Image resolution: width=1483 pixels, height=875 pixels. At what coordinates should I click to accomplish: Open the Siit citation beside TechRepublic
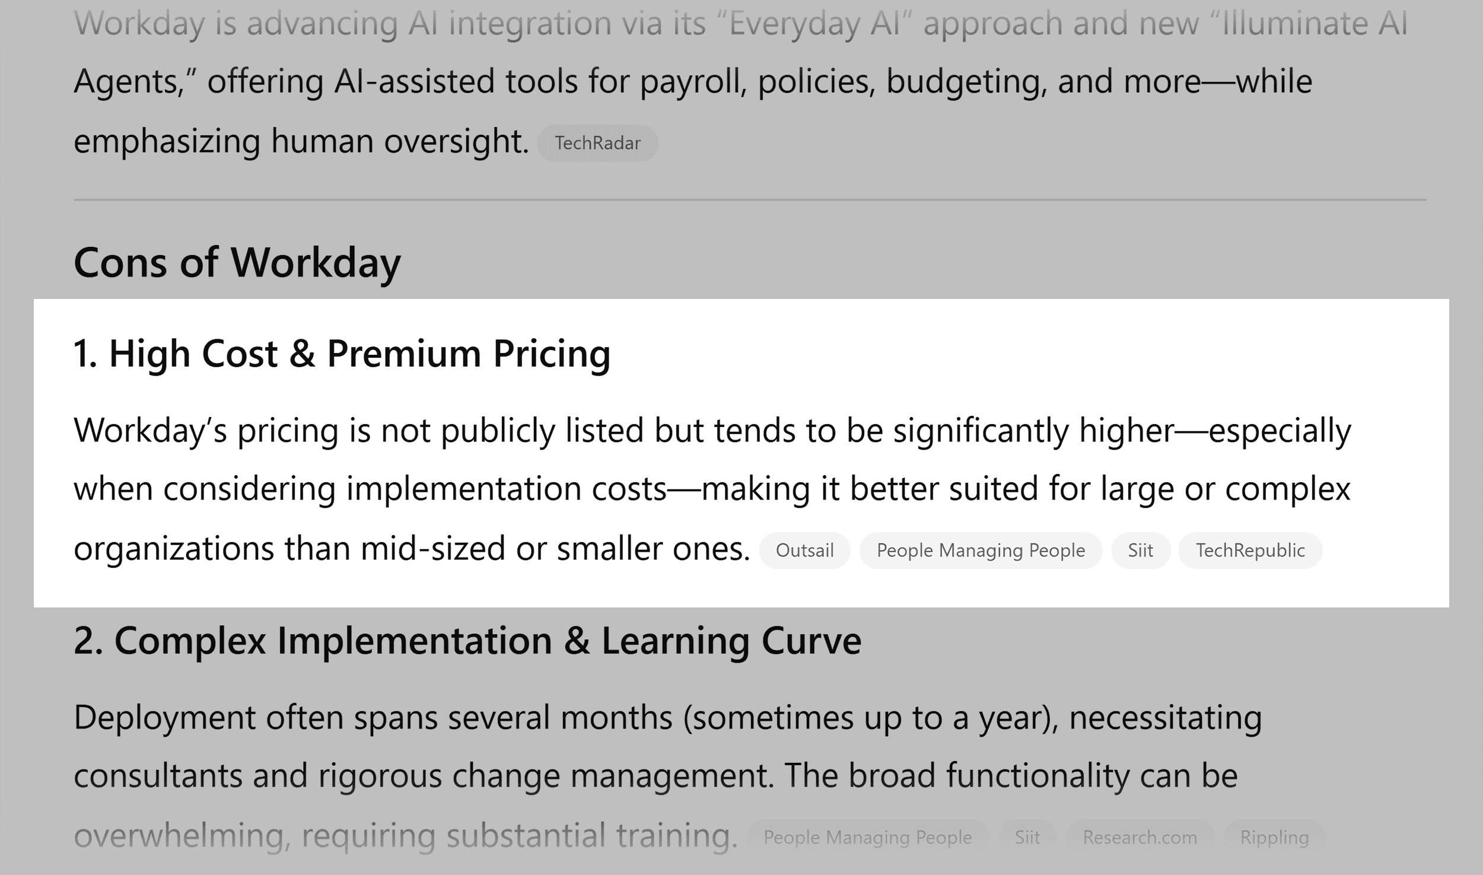[1140, 551]
